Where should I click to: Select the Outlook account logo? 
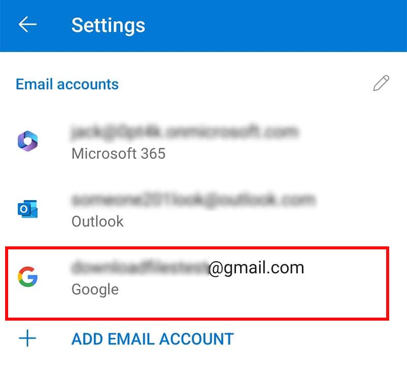28,209
